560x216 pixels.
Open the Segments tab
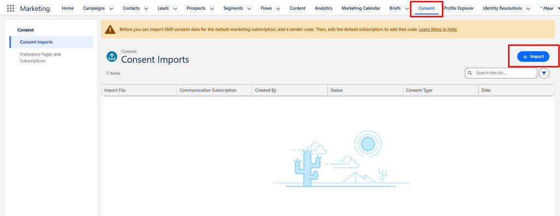click(x=233, y=8)
